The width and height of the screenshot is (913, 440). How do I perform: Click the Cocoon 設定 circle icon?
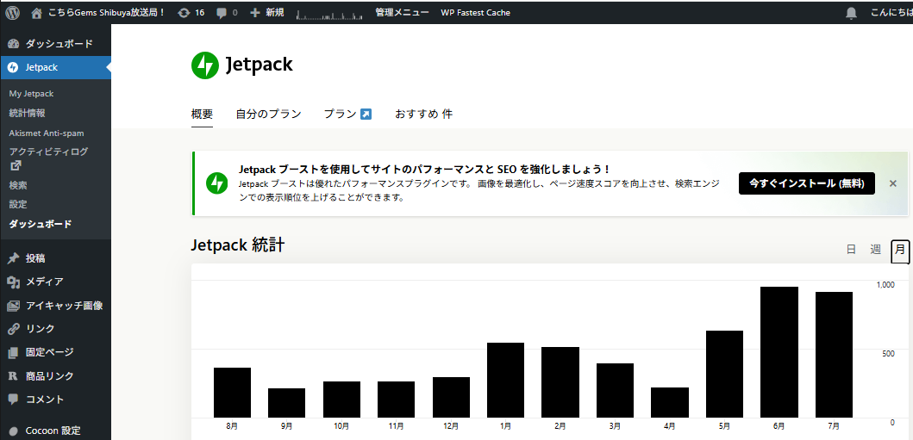click(14, 431)
